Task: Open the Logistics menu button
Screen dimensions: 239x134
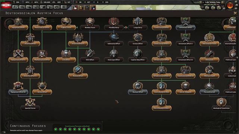Action: 64,7
